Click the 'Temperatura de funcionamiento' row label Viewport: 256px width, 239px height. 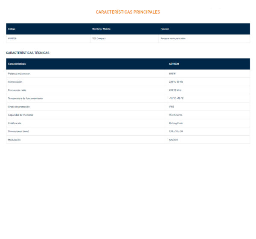pos(25,99)
